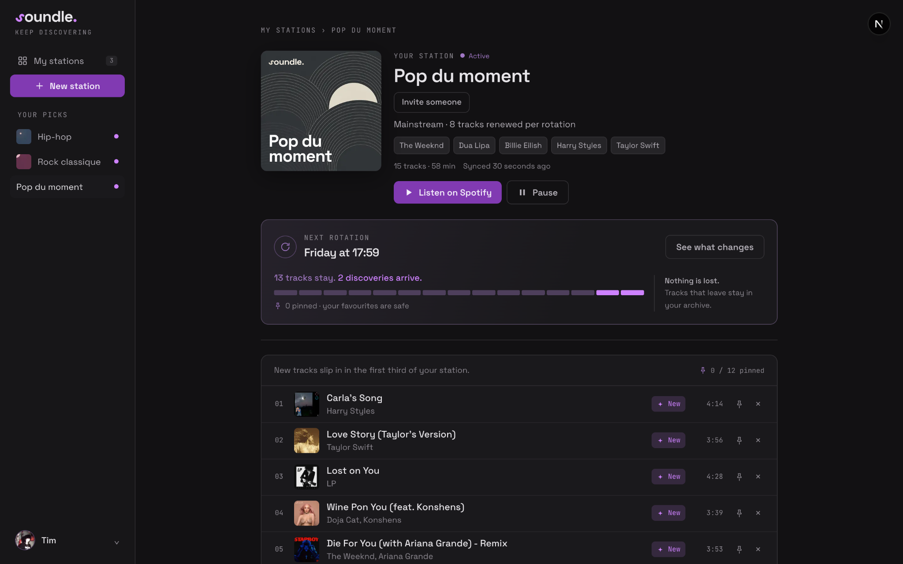Click Wine Pon You album thumbnail
Screen dimensions: 903x564
pyautogui.click(x=306, y=513)
